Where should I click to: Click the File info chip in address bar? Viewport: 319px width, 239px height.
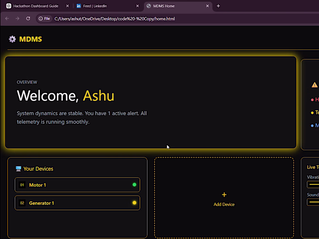pyautogui.click(x=44, y=19)
